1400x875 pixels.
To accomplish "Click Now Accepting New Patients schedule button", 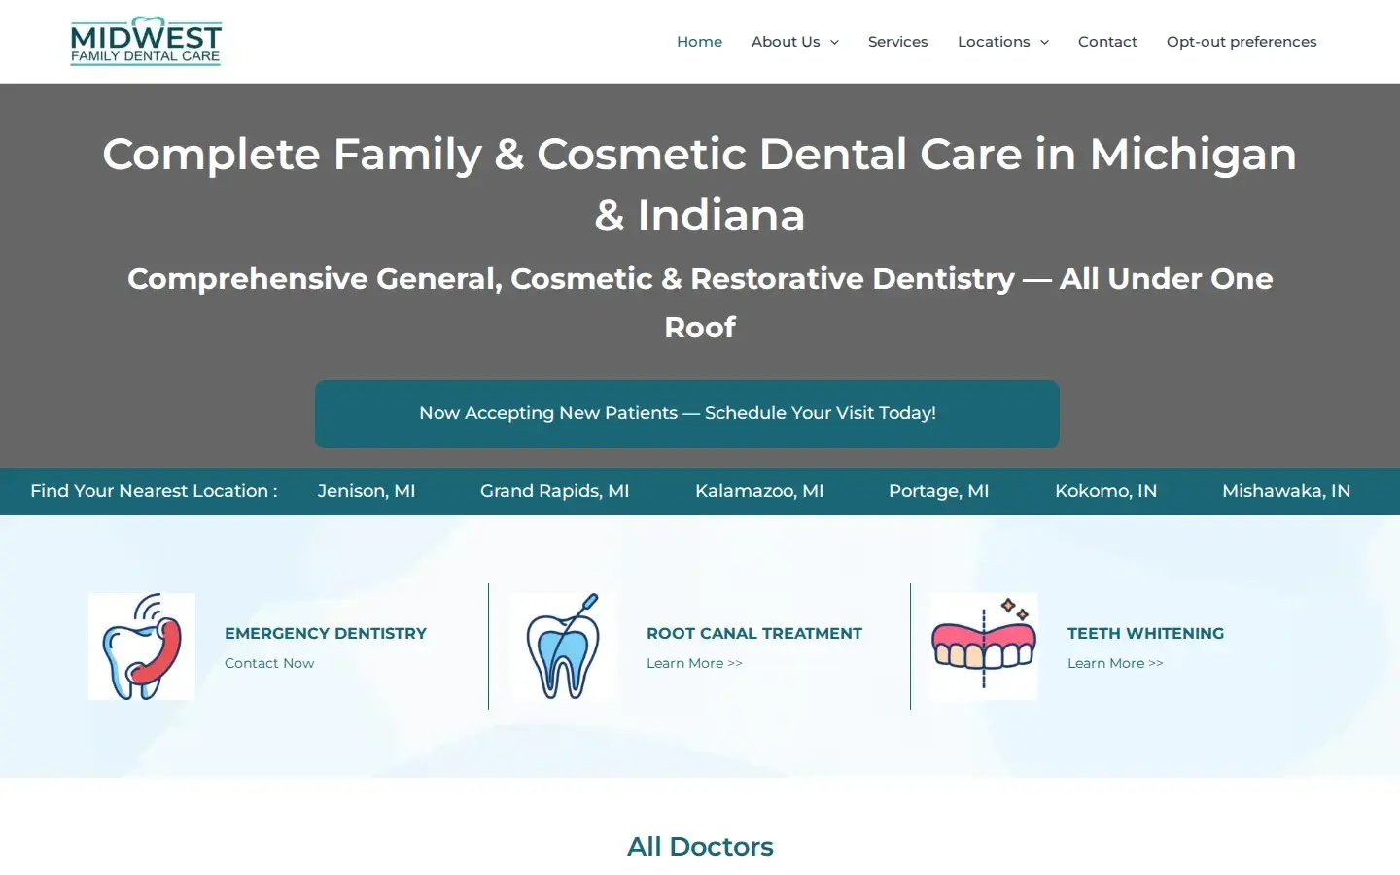I will (x=687, y=414).
